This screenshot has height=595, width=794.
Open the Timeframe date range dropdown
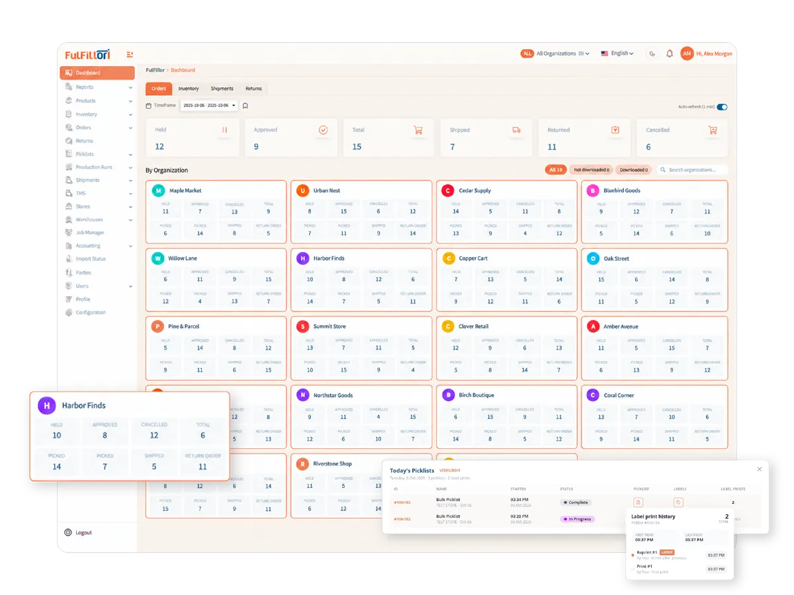(209, 106)
